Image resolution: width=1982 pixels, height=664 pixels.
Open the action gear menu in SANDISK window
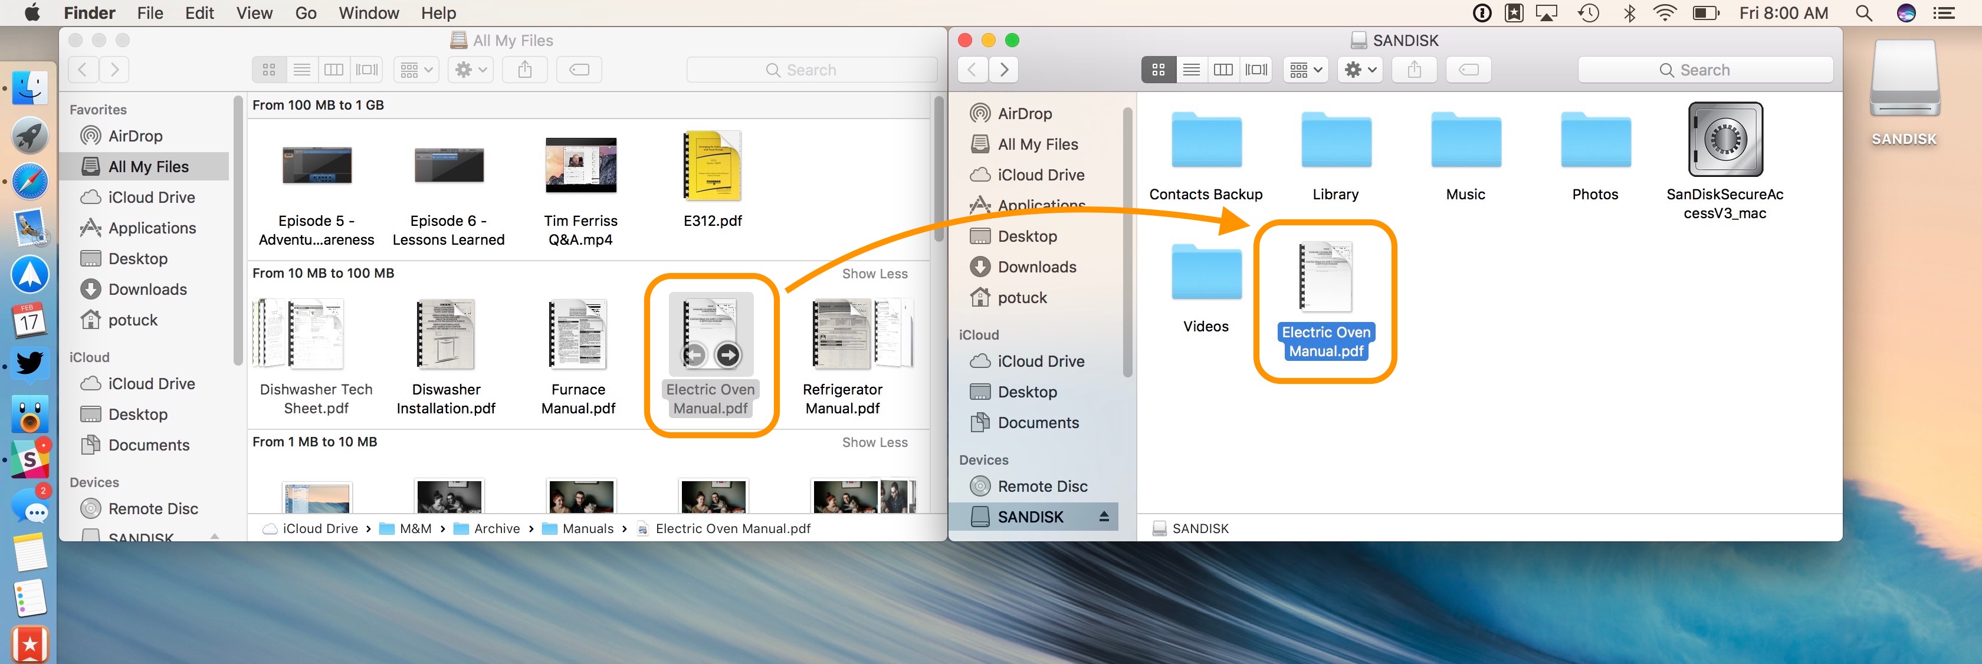(x=1358, y=69)
